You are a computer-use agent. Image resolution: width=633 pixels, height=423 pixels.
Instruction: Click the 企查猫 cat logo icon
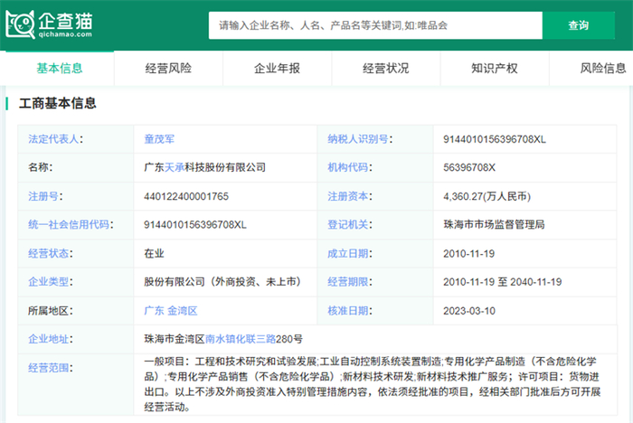(x=20, y=25)
